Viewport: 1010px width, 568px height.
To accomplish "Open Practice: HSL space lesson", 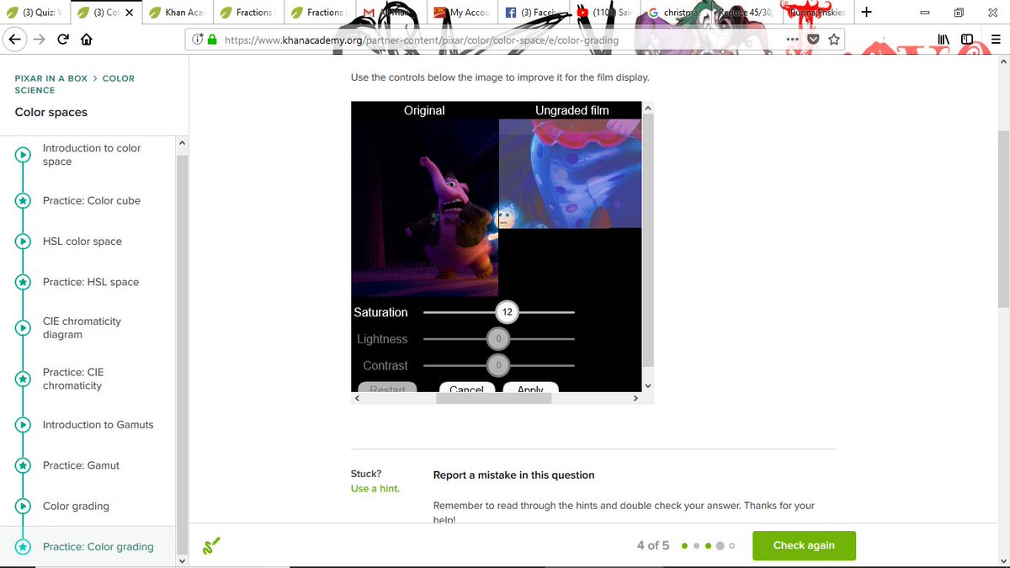I will pyautogui.click(x=91, y=282).
